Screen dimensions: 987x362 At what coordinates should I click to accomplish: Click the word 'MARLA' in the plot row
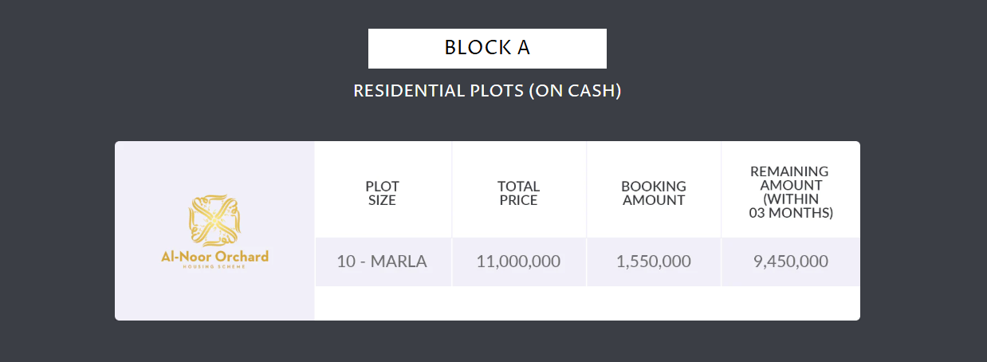pyautogui.click(x=399, y=262)
